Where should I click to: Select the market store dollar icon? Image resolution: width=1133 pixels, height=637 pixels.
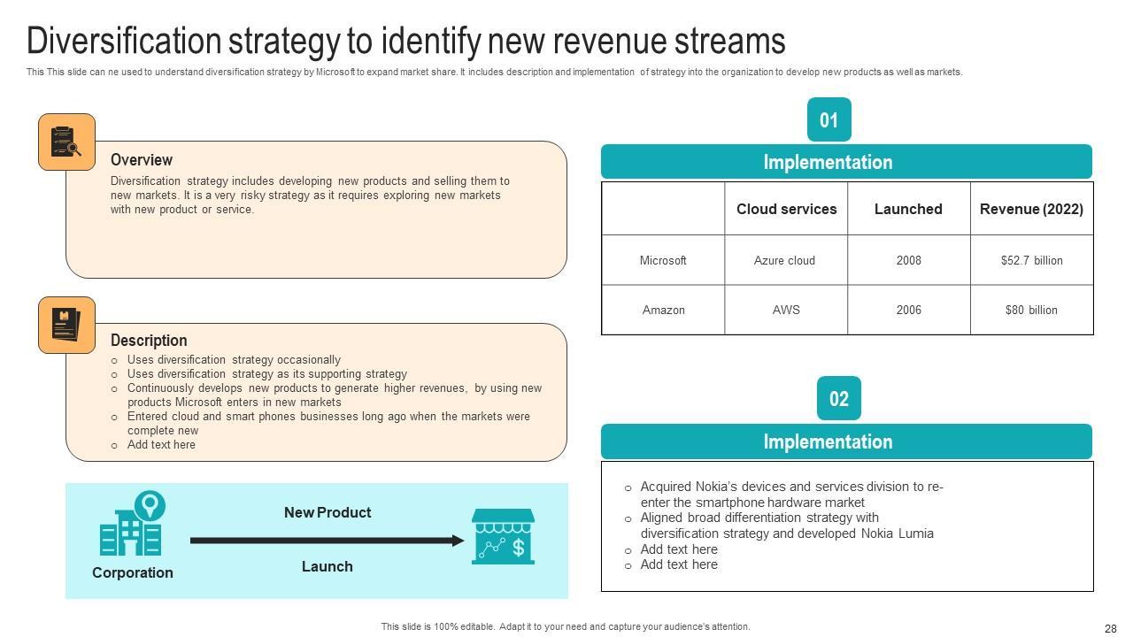(503, 536)
